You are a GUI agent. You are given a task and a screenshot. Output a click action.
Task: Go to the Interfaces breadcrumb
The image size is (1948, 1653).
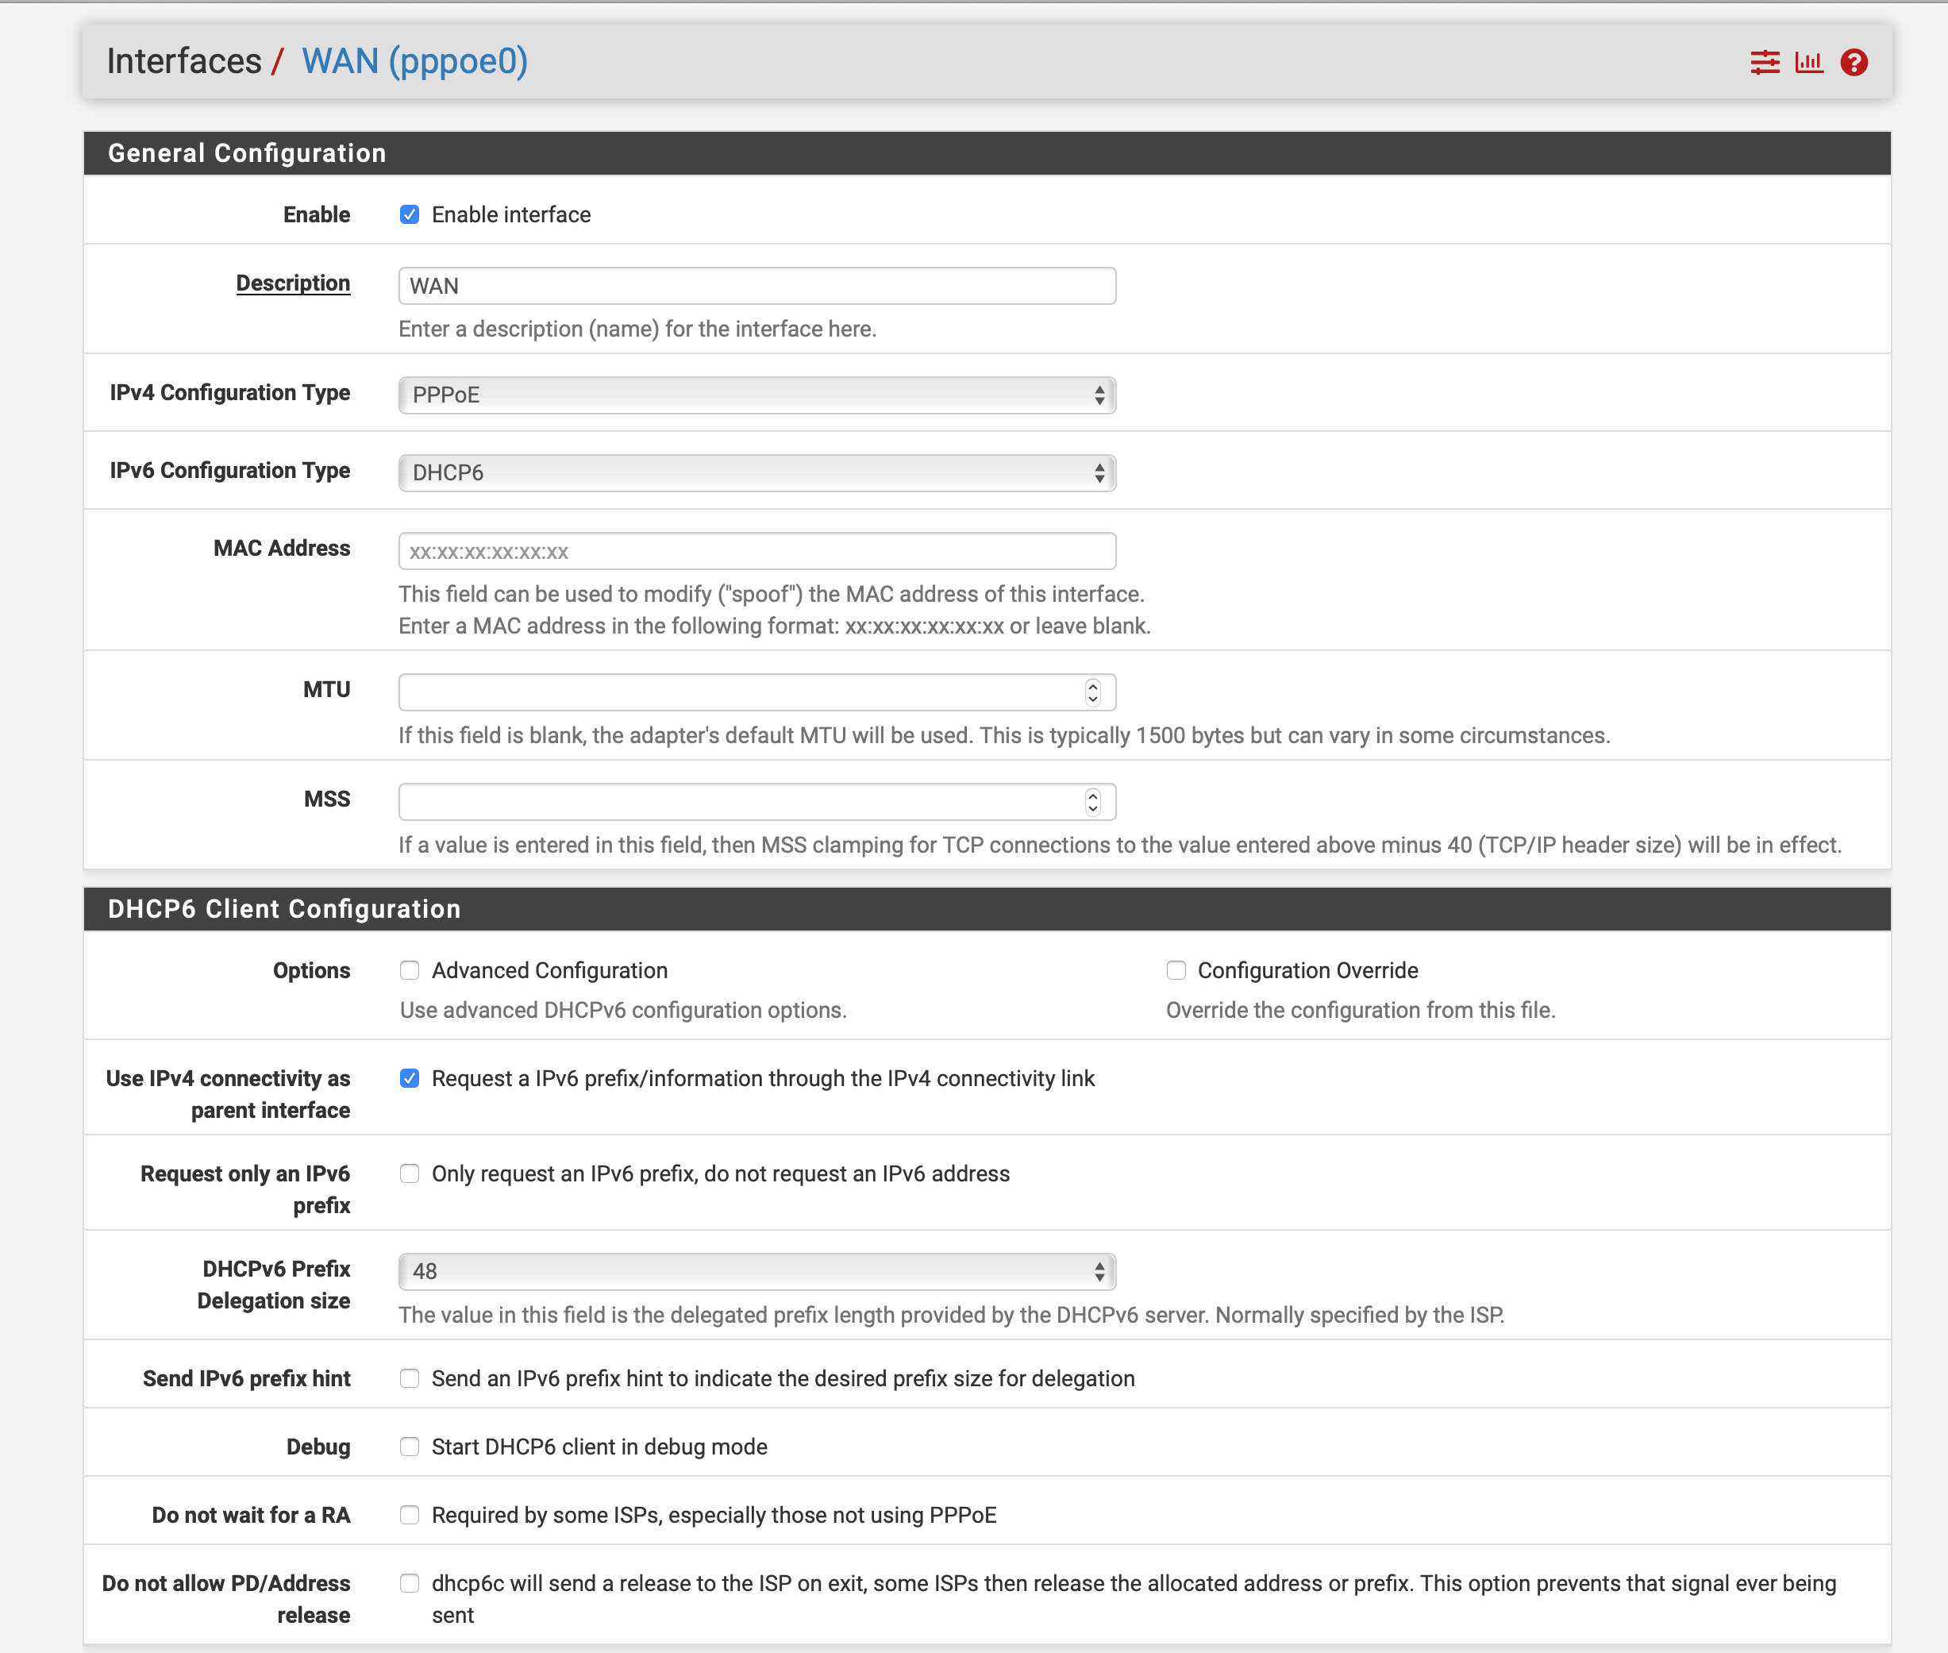[183, 61]
